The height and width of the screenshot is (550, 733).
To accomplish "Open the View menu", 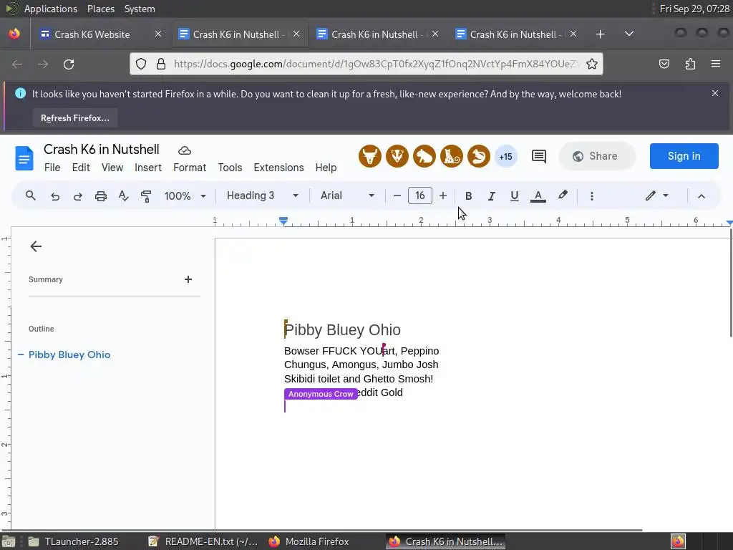I will tap(112, 168).
